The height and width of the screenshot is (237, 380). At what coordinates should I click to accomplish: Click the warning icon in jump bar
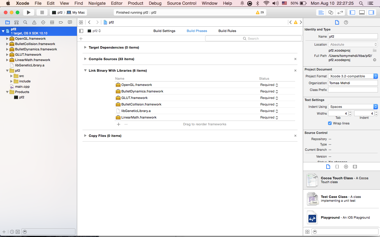[295, 22]
